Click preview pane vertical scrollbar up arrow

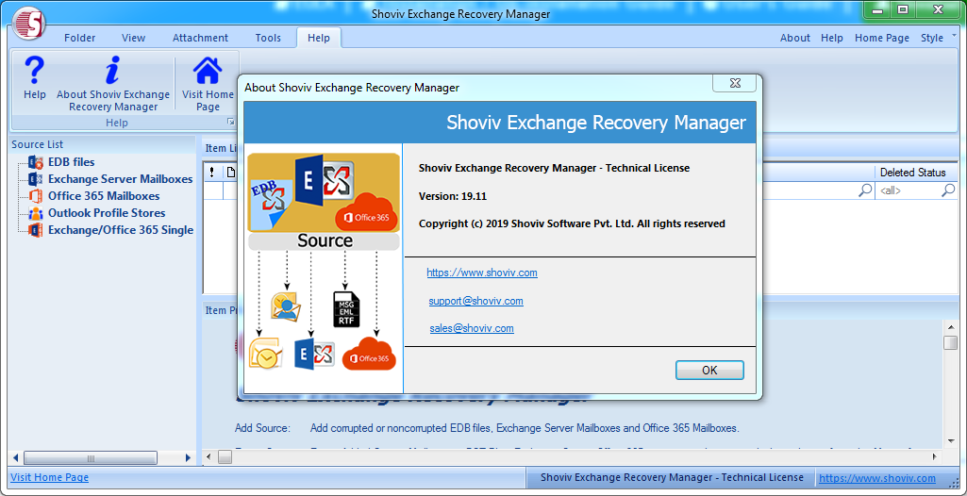950,326
